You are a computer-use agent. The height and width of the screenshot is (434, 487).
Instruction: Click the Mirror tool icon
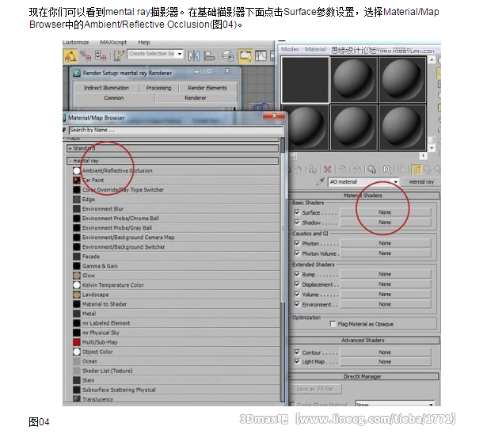194,56
